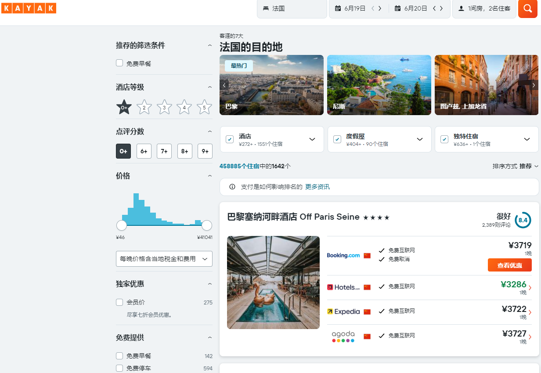
Task: Click the KAYAK logo
Action: (x=29, y=8)
